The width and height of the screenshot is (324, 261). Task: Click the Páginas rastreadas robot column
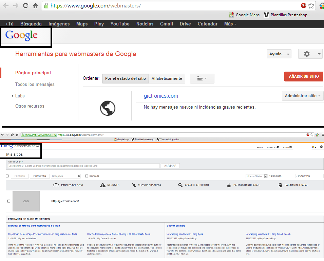tap(243, 185)
